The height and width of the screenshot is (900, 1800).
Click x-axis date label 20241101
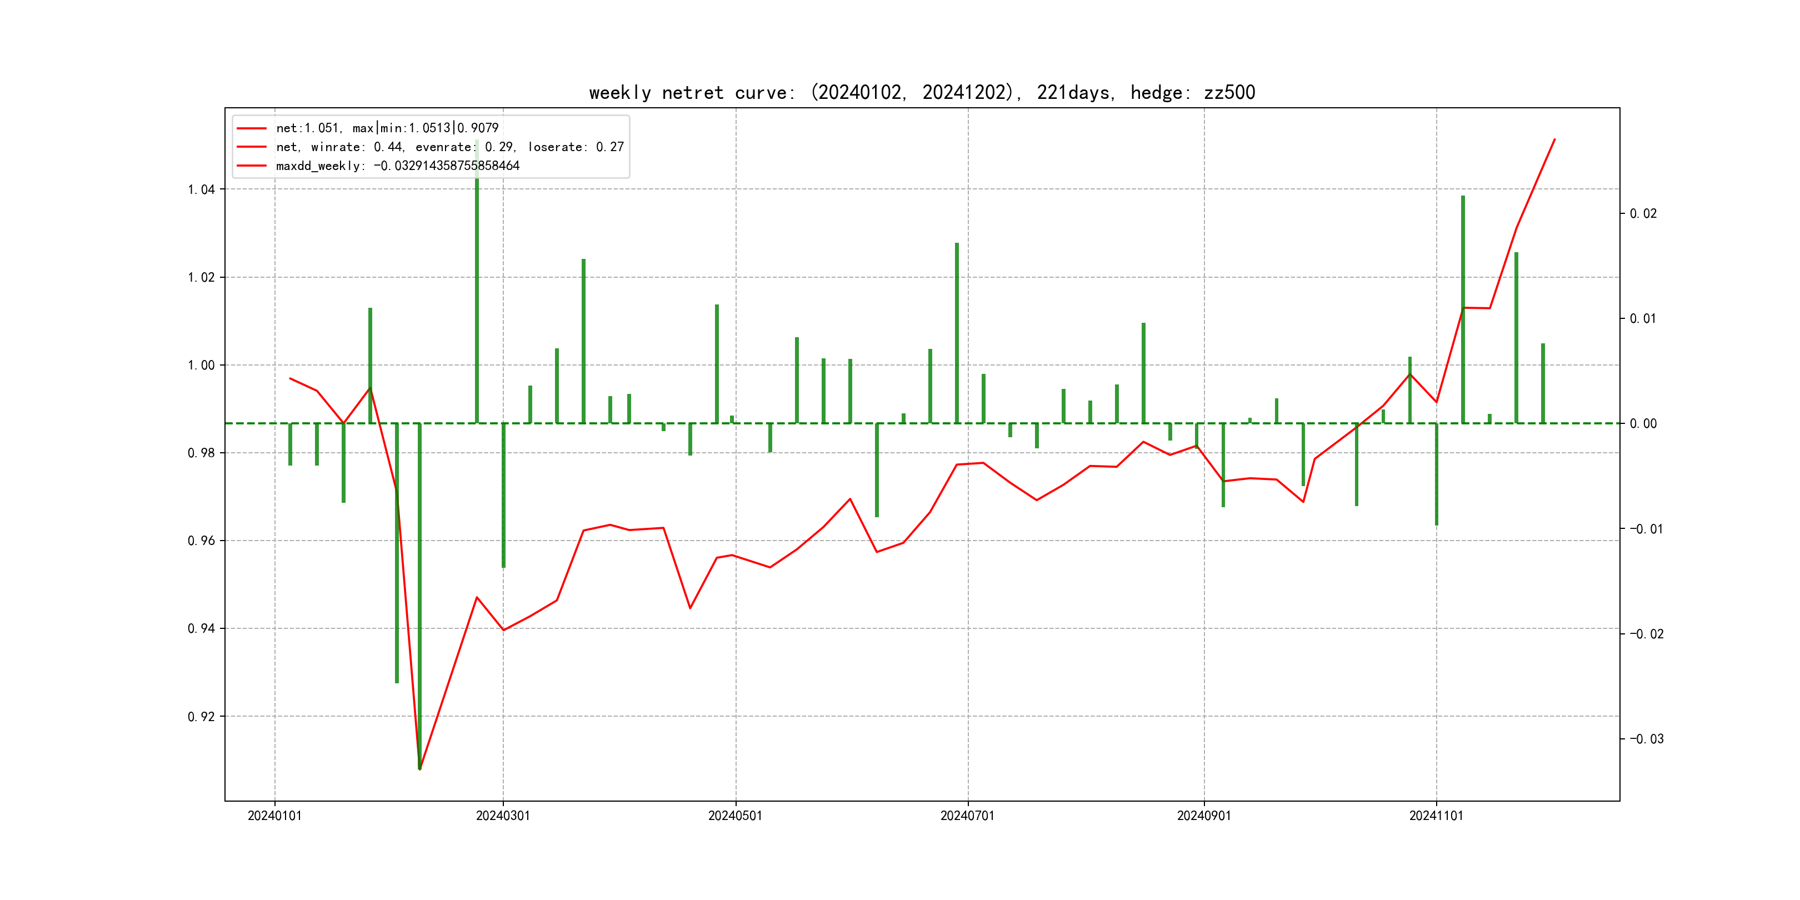pyautogui.click(x=1436, y=816)
